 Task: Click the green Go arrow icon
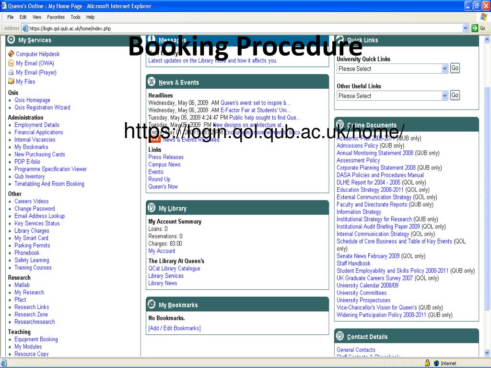pos(475,28)
